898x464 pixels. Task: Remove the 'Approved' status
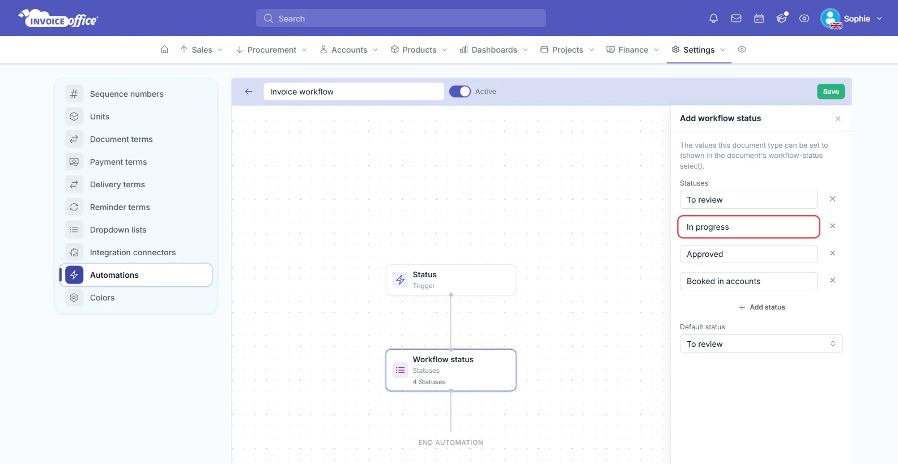coord(832,254)
